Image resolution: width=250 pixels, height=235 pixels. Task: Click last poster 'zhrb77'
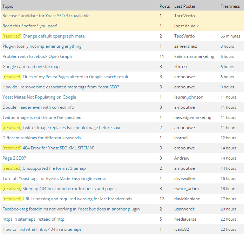click(x=181, y=67)
